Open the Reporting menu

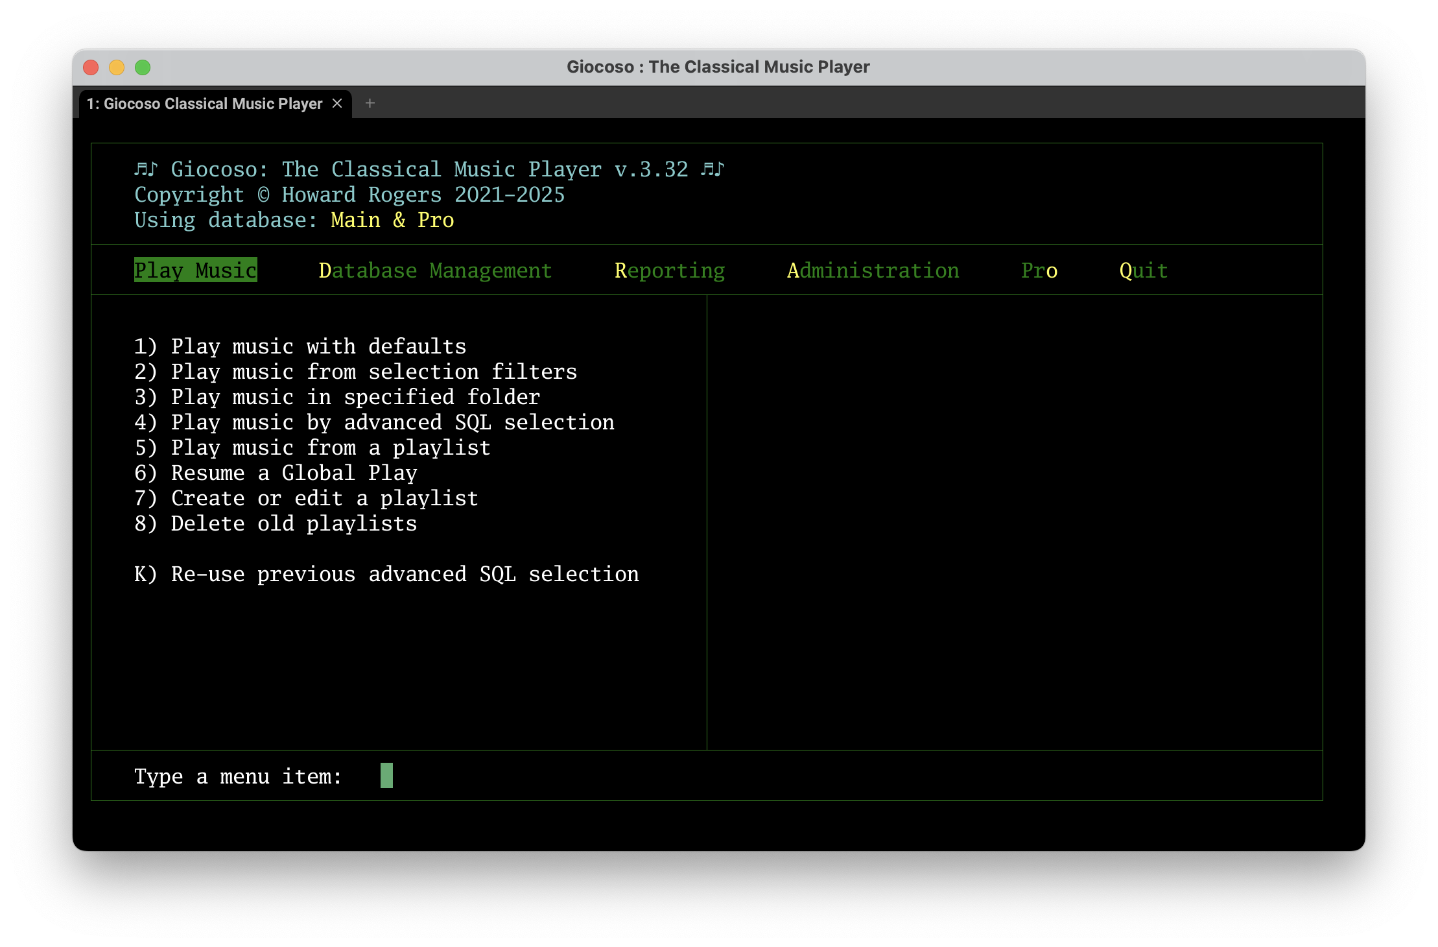pos(670,270)
